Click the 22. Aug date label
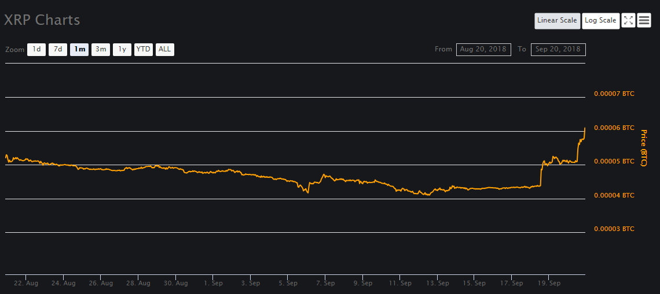660x294 pixels. (25, 284)
